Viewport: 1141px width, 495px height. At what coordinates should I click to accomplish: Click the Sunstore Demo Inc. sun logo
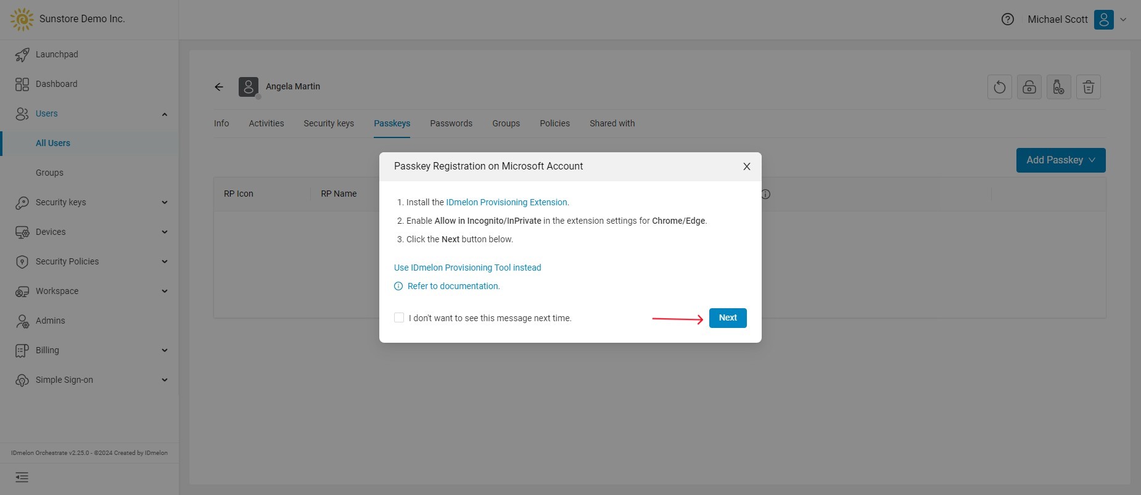click(x=22, y=19)
